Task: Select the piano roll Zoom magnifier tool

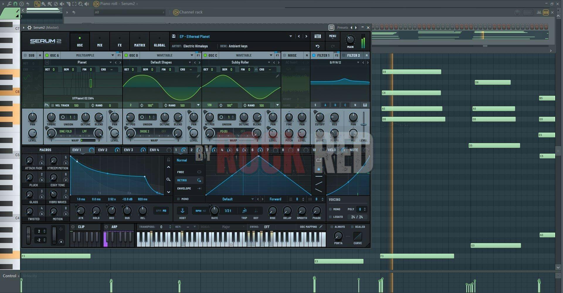Action: [x=80, y=4]
